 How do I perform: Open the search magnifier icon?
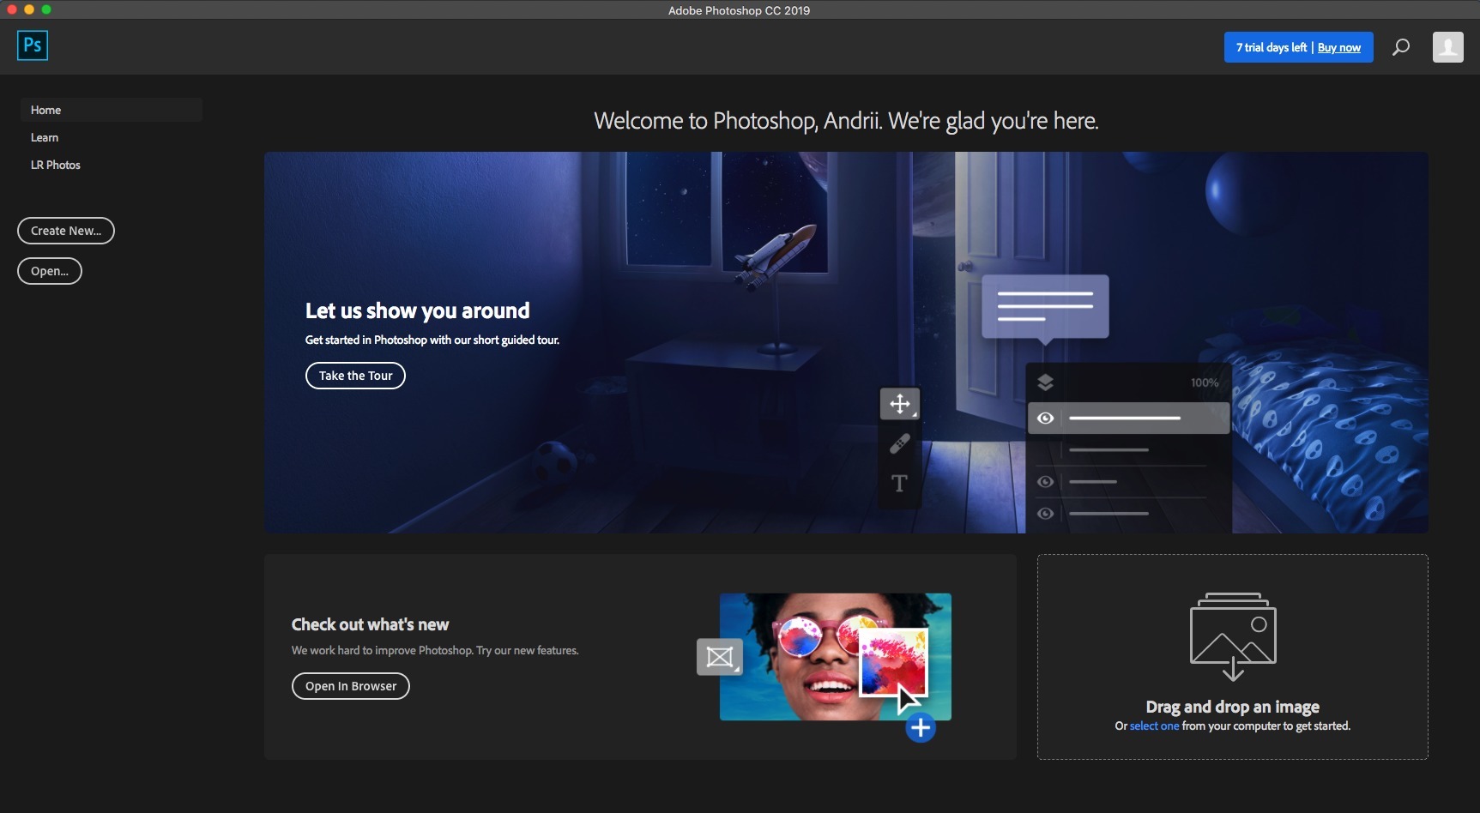click(1401, 47)
